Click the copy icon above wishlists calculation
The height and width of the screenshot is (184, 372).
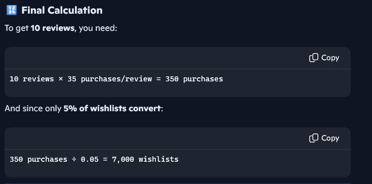click(314, 138)
